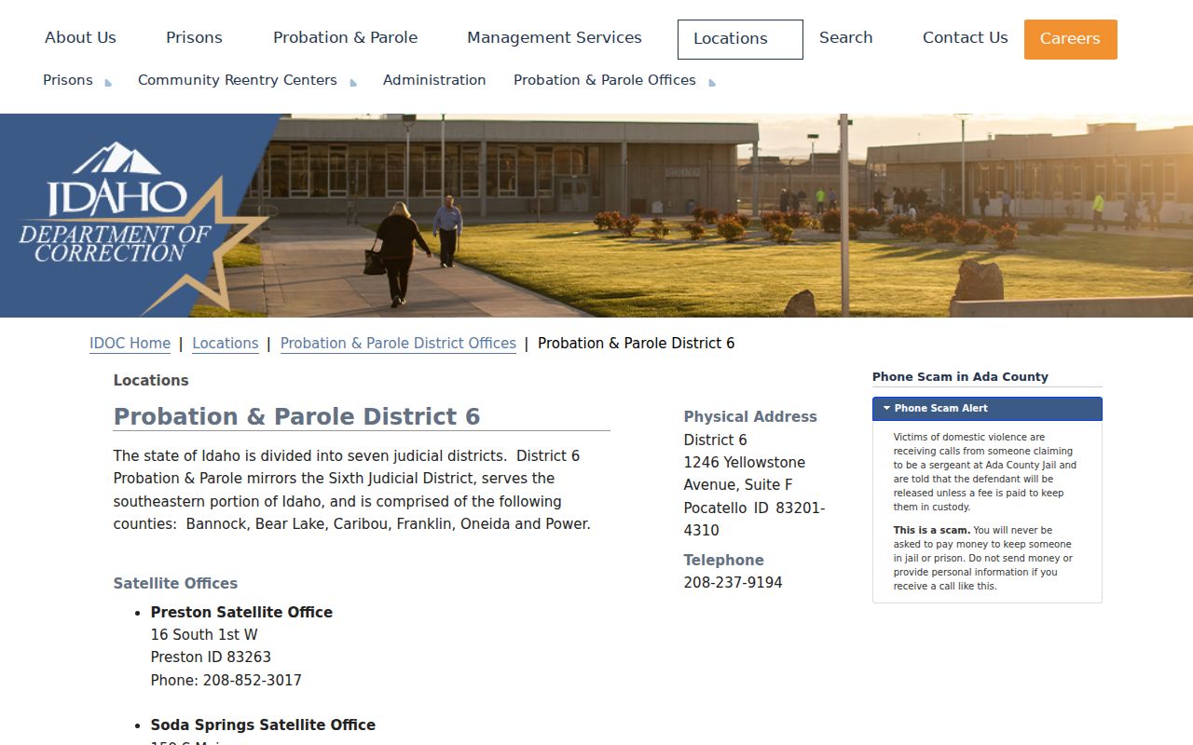Click the orange Careers button
The width and height of the screenshot is (1193, 745).
pos(1070,39)
